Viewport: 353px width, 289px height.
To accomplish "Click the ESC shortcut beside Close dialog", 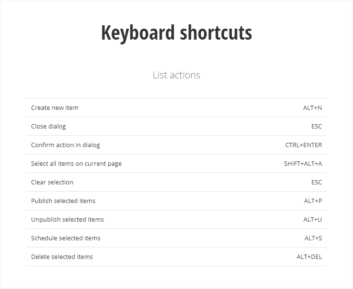I will coord(317,127).
